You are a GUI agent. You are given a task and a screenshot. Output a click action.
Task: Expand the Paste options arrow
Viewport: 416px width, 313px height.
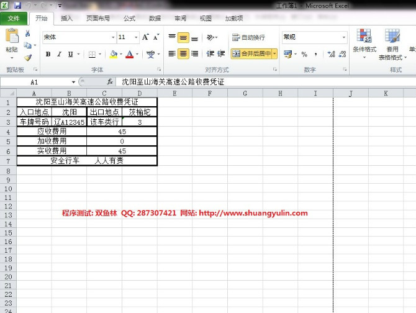pos(12,58)
